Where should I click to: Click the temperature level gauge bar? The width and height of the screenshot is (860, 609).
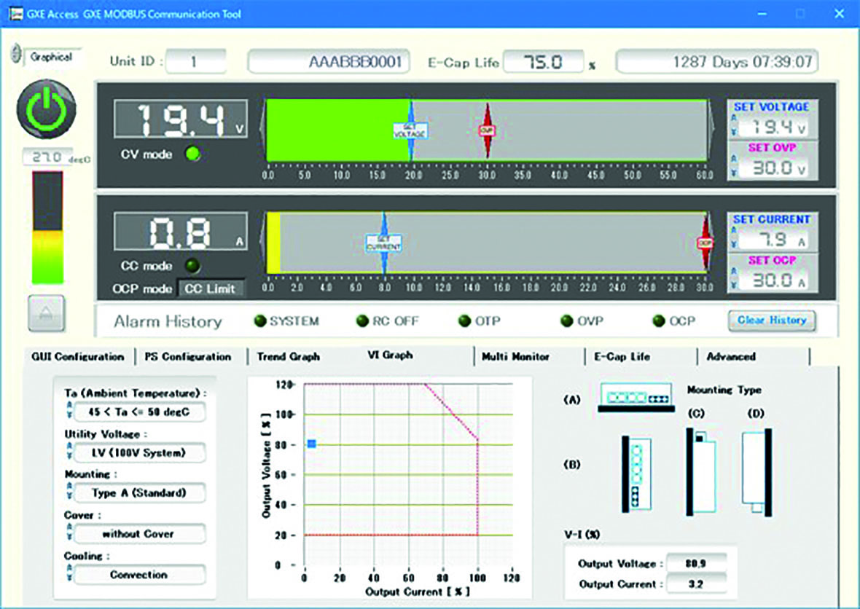coord(47,228)
